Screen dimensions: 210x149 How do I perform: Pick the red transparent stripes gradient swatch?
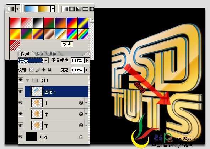click(x=15, y=46)
